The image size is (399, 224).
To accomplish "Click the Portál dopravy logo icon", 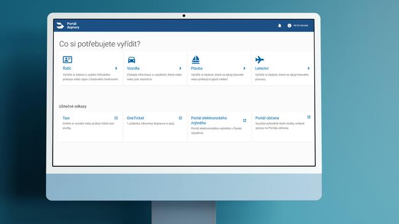I will coord(60,25).
